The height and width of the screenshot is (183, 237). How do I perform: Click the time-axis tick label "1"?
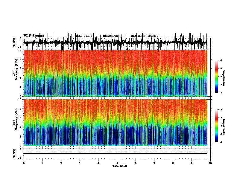tap(42, 163)
